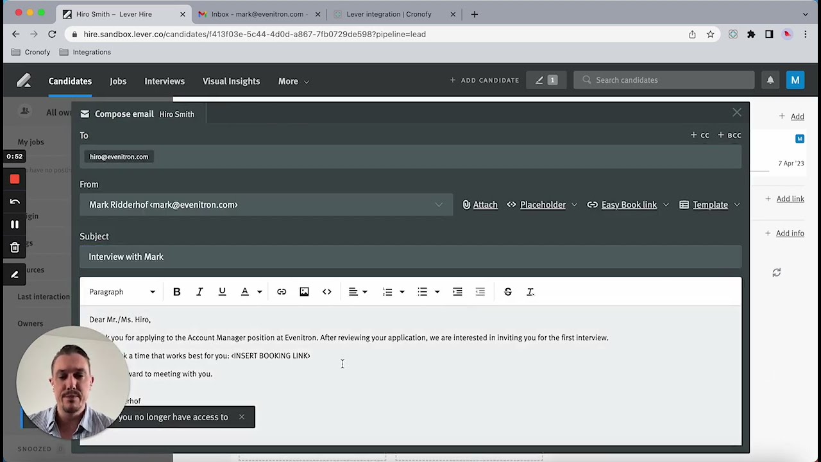The width and height of the screenshot is (821, 462).
Task: Add a CC recipient
Action: [700, 135]
